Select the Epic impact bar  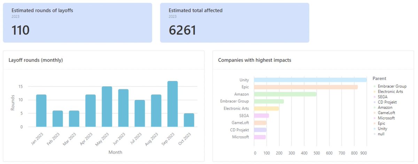point(306,87)
